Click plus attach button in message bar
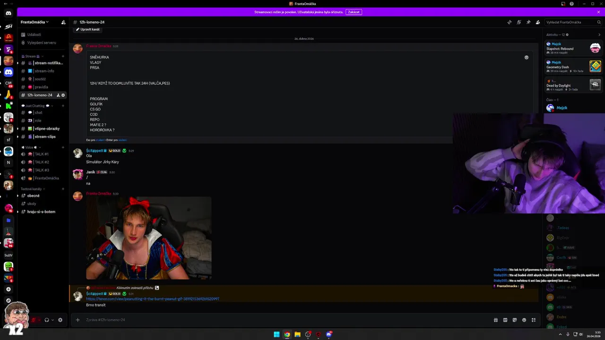This screenshot has height=340, width=605. click(x=78, y=320)
